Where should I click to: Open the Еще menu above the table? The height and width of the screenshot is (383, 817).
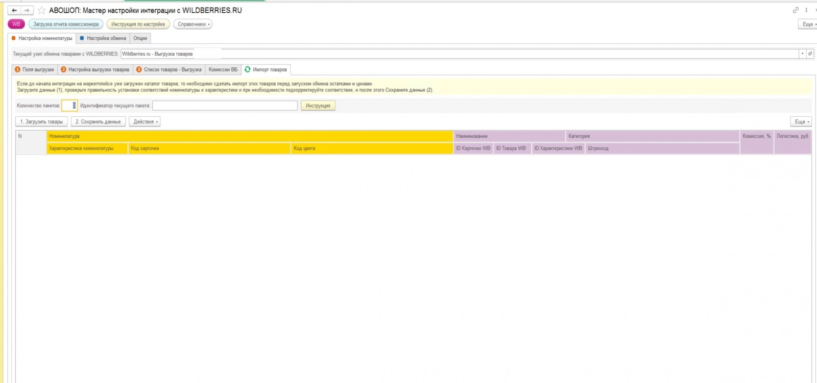click(x=801, y=122)
